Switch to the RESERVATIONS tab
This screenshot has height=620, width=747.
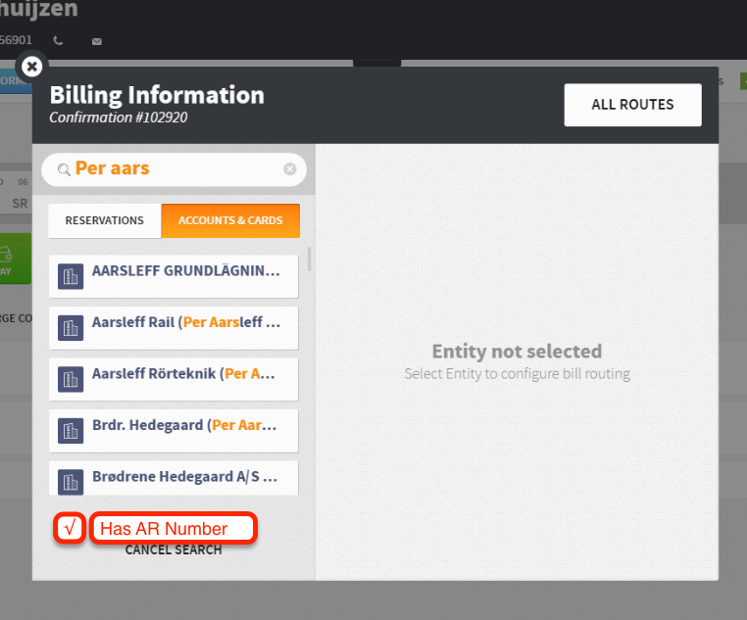point(104,220)
